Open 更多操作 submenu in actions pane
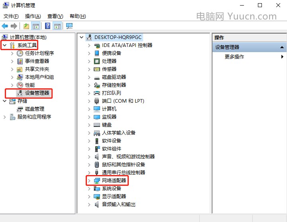 [254, 57]
